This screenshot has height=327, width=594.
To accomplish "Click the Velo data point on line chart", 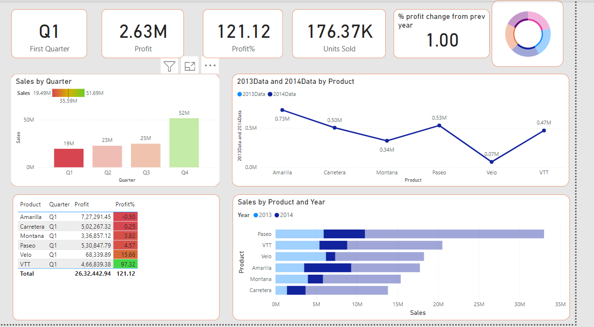I will click(492, 162).
